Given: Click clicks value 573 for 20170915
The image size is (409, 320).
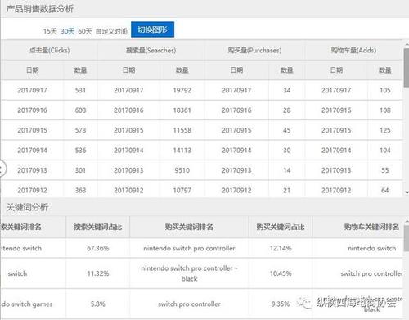Looking at the screenshot, I should [80, 130].
